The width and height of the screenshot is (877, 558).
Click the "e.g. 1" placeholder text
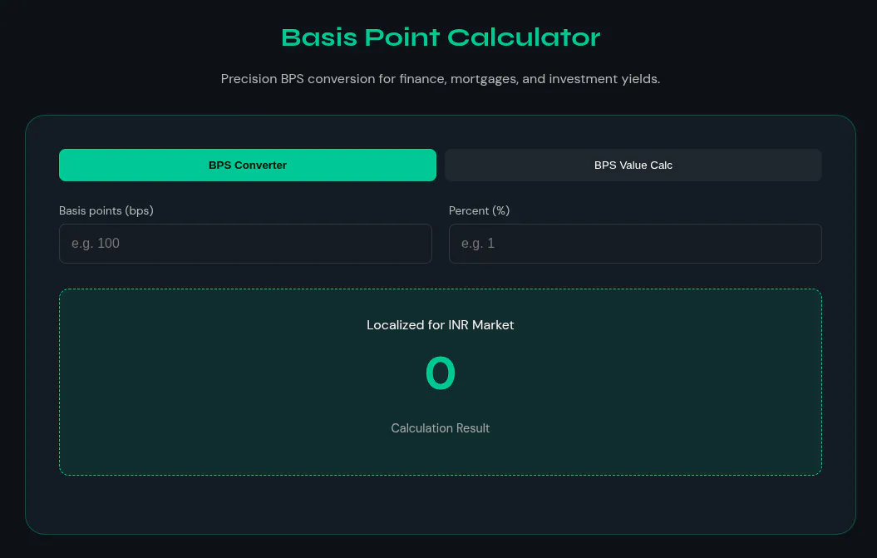pos(478,244)
